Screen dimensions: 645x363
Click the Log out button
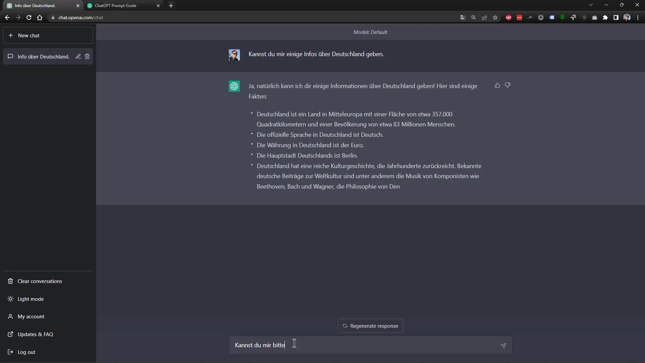(26, 352)
